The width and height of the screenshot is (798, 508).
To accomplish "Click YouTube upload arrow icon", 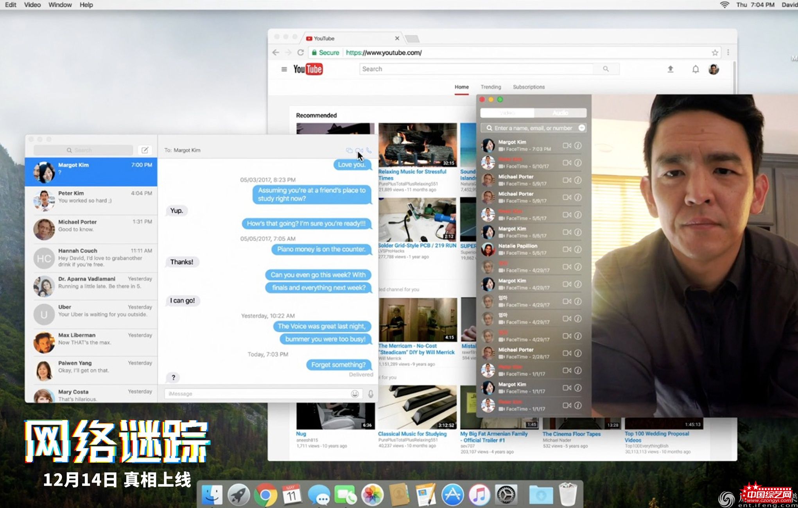I will 670,69.
